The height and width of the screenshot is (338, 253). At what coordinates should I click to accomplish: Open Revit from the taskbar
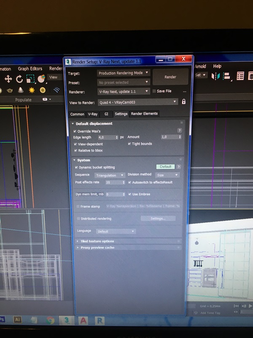click(100, 321)
